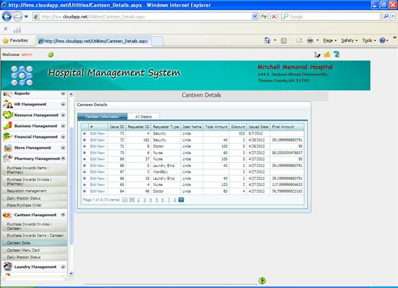Click the Favorites star icon
The width and height of the screenshot is (398, 288).
tap(6, 40)
